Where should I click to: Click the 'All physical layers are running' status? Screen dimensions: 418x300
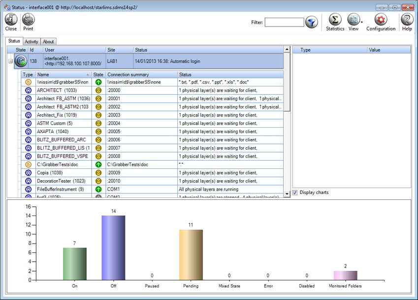click(x=208, y=190)
